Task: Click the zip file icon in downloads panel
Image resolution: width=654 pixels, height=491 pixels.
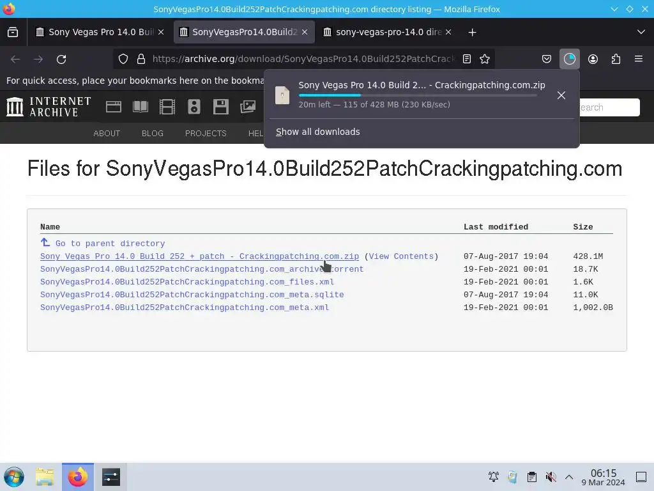Action: tap(282, 95)
